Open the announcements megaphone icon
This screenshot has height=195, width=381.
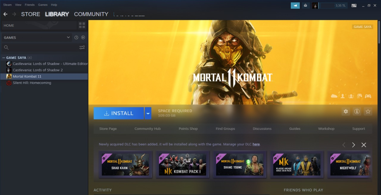click(295, 5)
